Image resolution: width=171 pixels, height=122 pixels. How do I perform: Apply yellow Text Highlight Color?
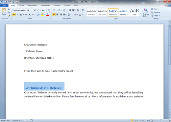tap(42, 14)
